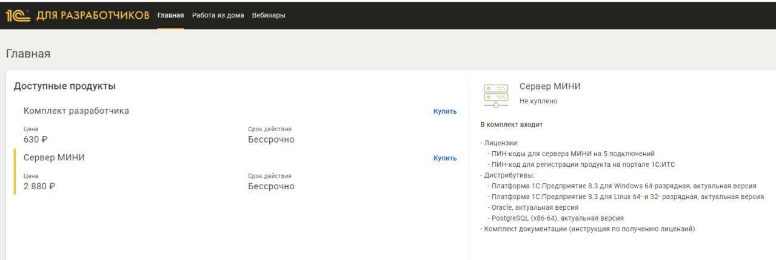The image size is (776, 260).
Task: Click Платформа 8.3 для Windows line
Action: click(622, 186)
